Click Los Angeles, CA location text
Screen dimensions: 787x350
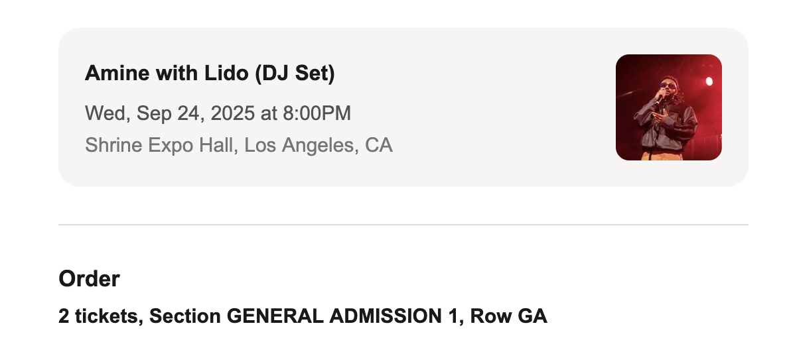[x=319, y=145]
